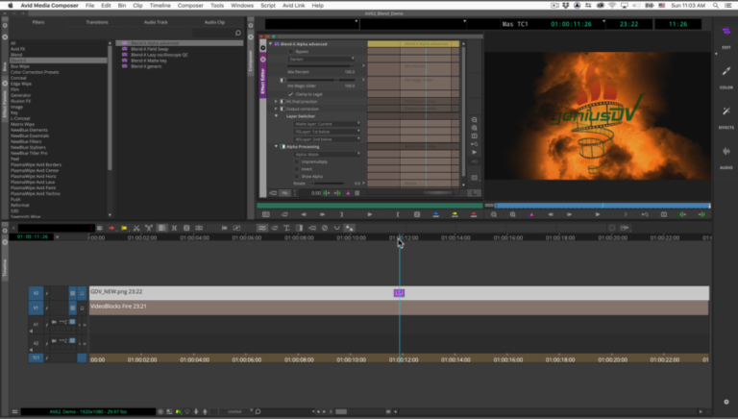This screenshot has height=419, width=738.
Task: Open the Composer menu
Action: [x=190, y=5]
